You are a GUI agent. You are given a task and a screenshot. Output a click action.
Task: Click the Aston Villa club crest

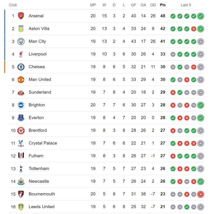point(21,29)
